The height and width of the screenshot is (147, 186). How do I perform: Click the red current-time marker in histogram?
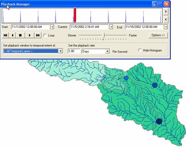(75, 15)
